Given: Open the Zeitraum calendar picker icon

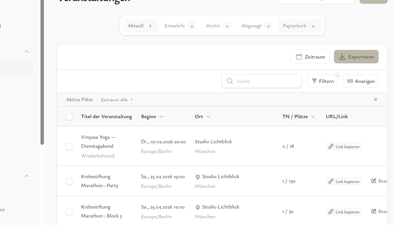Looking at the screenshot, I should tap(299, 57).
